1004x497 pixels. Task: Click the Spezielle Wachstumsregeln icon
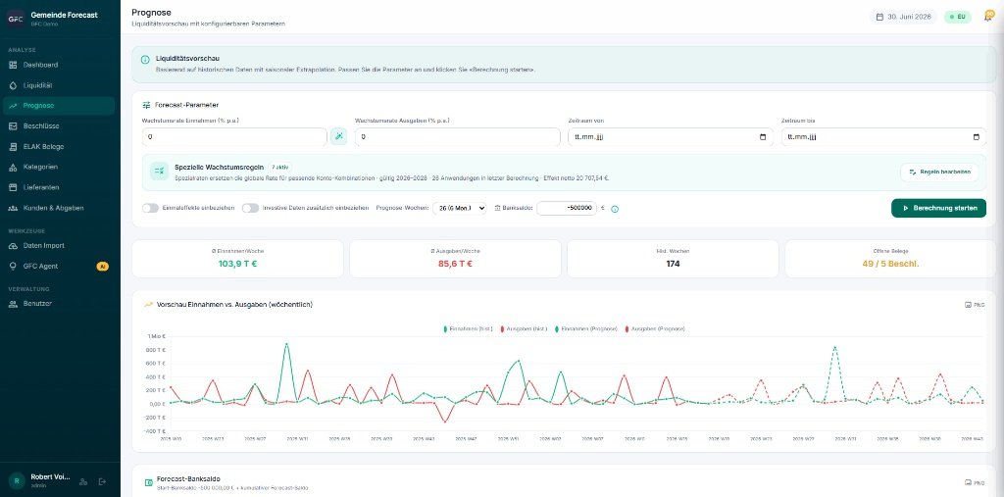(x=159, y=171)
